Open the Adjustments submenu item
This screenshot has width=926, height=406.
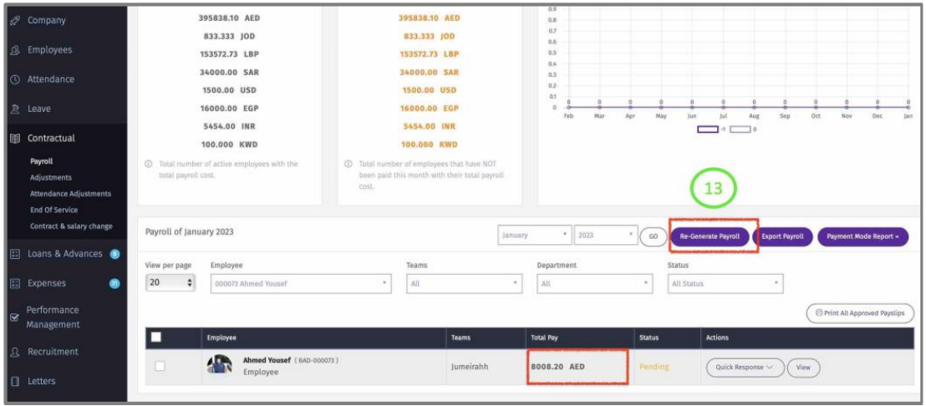51,178
